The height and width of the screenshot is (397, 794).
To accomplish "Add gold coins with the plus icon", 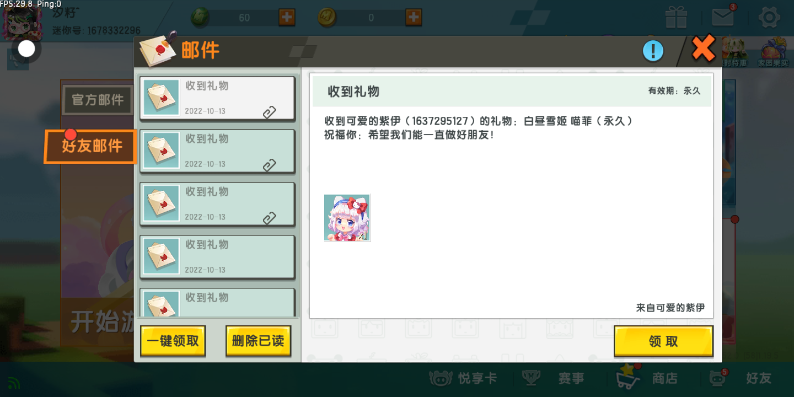I will (x=414, y=17).
